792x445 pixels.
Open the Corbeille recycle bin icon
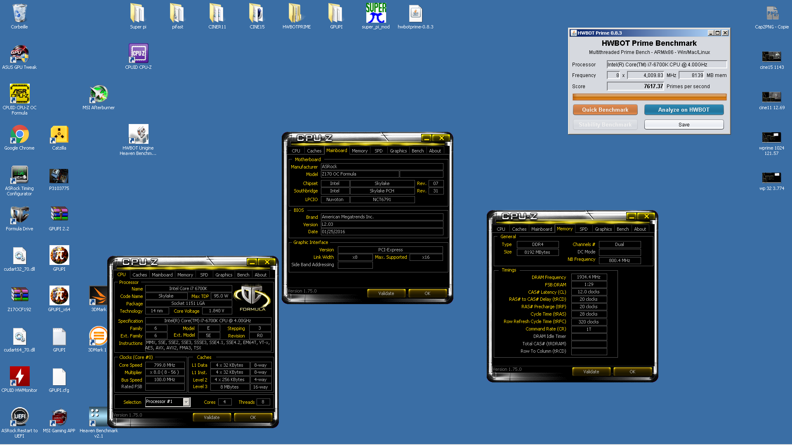pos(19,16)
